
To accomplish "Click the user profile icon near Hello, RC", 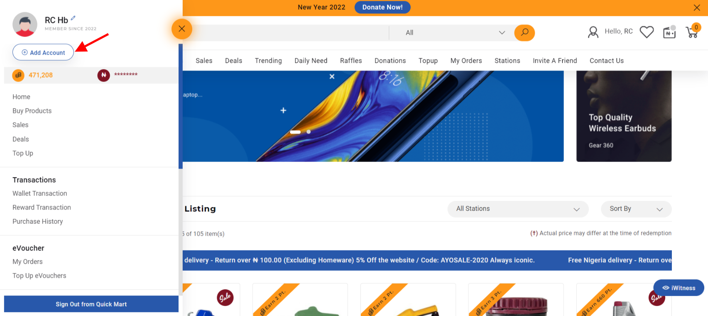I will click(x=593, y=32).
